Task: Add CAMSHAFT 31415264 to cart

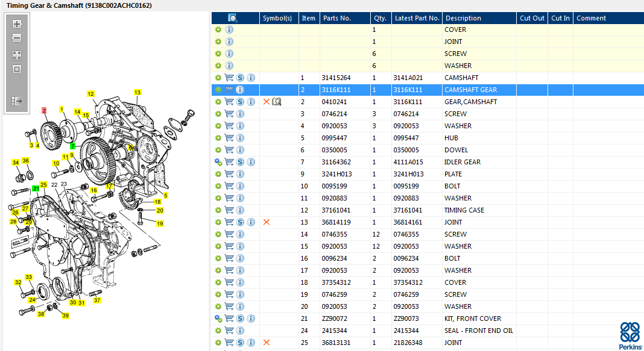Action: pyautogui.click(x=229, y=78)
